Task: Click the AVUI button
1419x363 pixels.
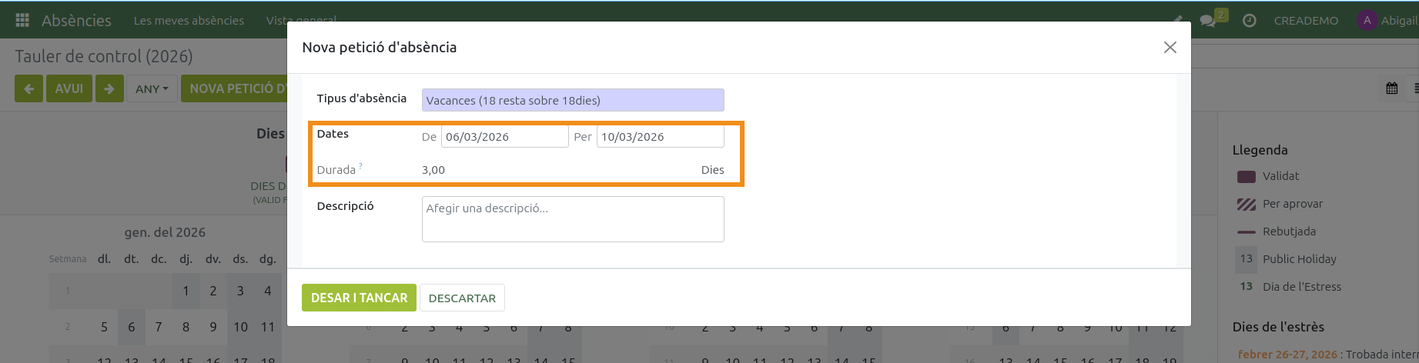Action: pyautogui.click(x=69, y=88)
